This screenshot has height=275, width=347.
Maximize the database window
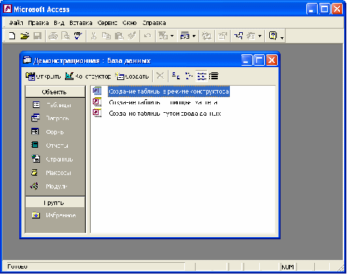point(259,60)
